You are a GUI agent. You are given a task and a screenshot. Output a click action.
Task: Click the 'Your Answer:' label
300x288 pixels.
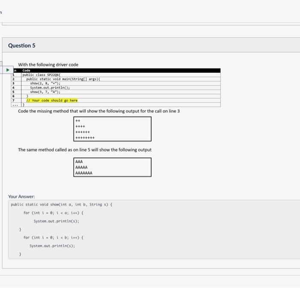click(x=21, y=197)
